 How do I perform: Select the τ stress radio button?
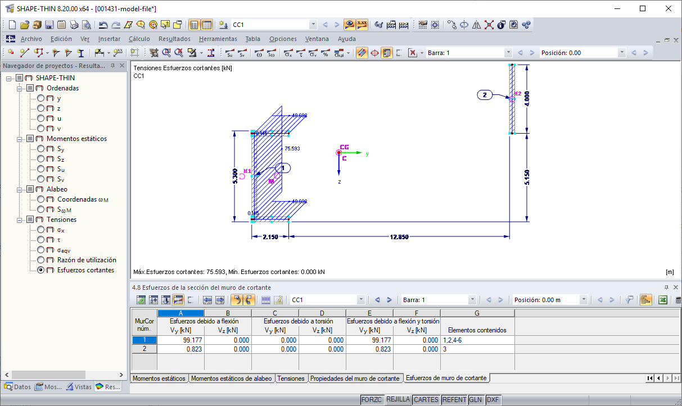[x=40, y=240]
